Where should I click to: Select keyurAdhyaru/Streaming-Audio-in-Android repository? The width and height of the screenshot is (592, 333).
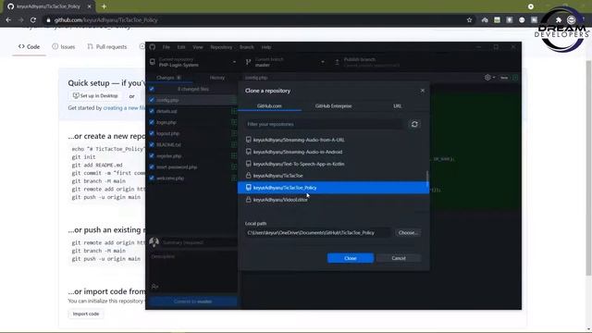point(333,152)
